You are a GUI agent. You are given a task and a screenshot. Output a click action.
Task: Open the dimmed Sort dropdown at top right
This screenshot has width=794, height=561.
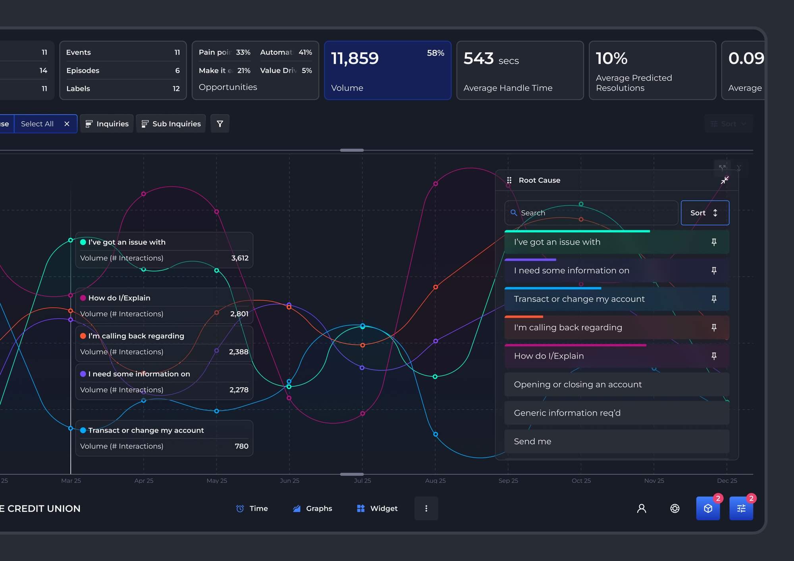coord(728,124)
